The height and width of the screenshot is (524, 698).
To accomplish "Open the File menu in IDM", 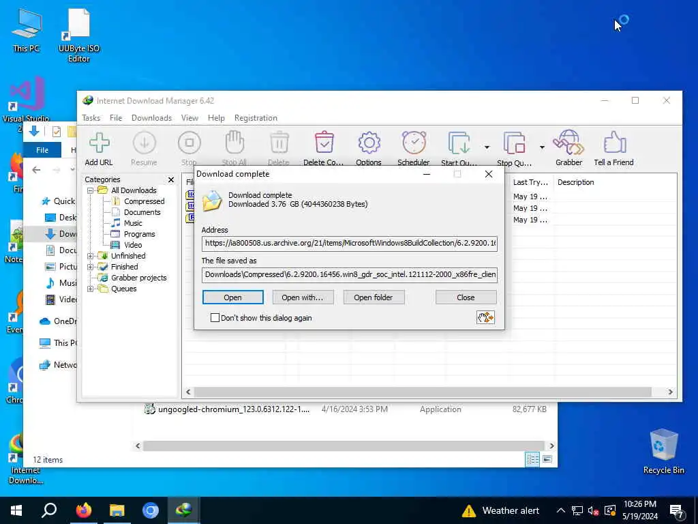I will 116,117.
